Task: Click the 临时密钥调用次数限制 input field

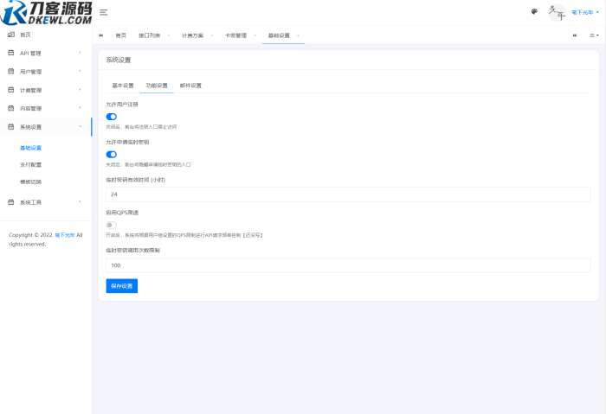Action: click(348, 265)
